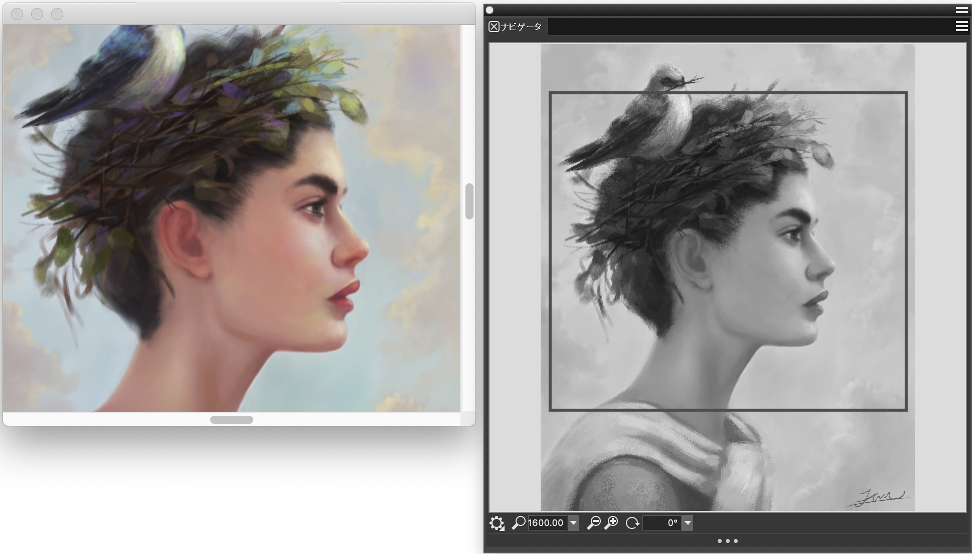972x554 pixels.
Task: Open the palette drawer hamburger menu
Action: (961, 10)
